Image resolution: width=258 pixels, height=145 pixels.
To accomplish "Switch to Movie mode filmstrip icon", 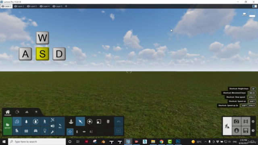I will 246,122.
